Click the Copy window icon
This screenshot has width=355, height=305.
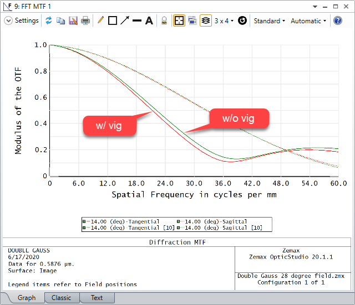click(60, 21)
